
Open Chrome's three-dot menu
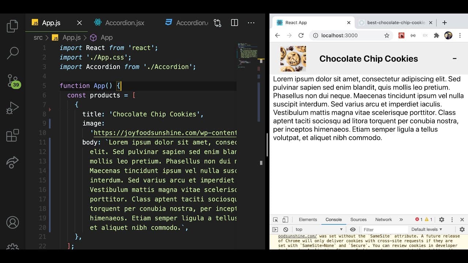pos(460,35)
